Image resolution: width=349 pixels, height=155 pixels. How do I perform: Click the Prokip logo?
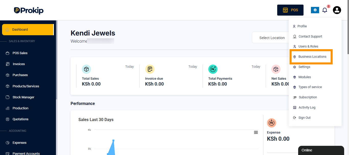[x=29, y=10]
